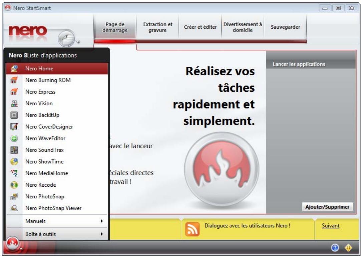Switch to Créer et éditer tab

point(200,27)
